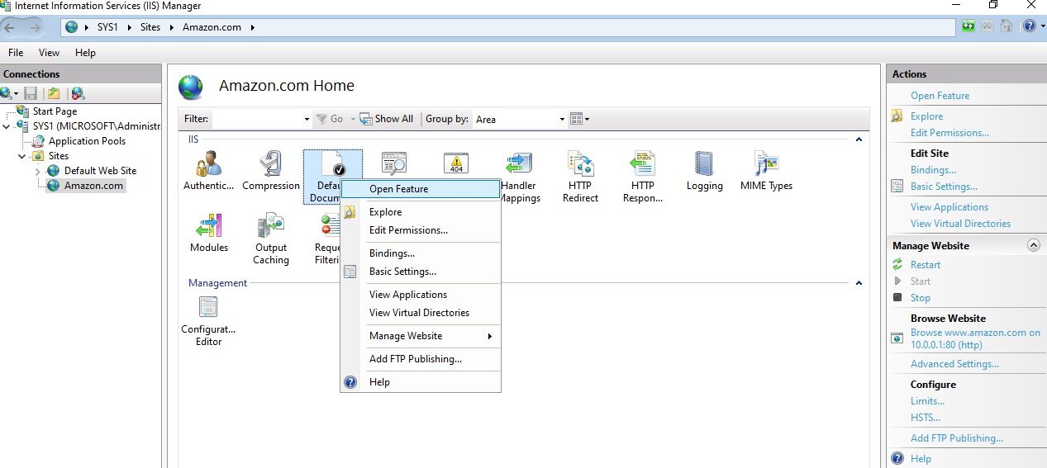Click Bindings link in Actions pane
The height and width of the screenshot is (468, 1047).
tap(933, 170)
